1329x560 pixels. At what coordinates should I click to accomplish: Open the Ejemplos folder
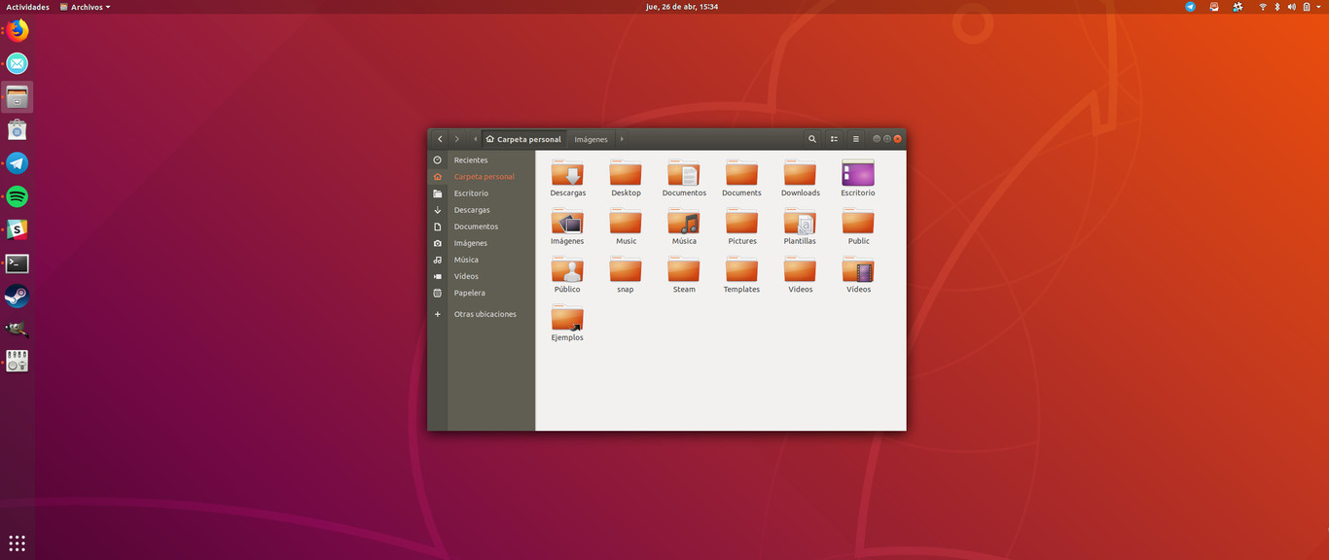[x=567, y=321]
